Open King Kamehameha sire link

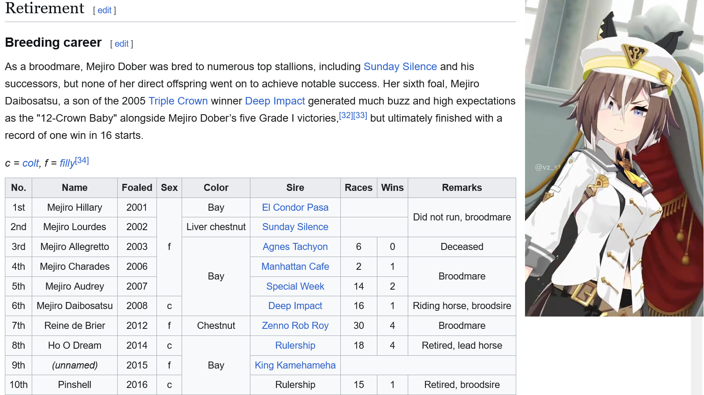(295, 365)
